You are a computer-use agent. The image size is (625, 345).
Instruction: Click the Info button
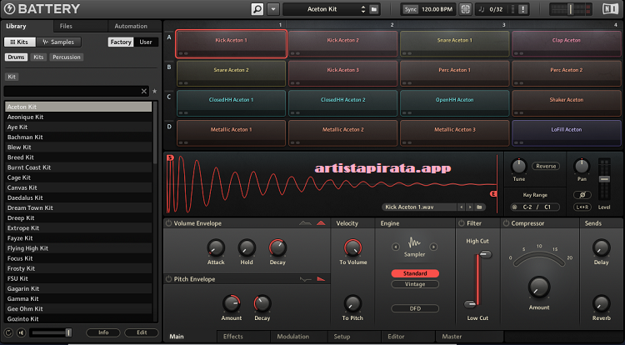point(103,332)
